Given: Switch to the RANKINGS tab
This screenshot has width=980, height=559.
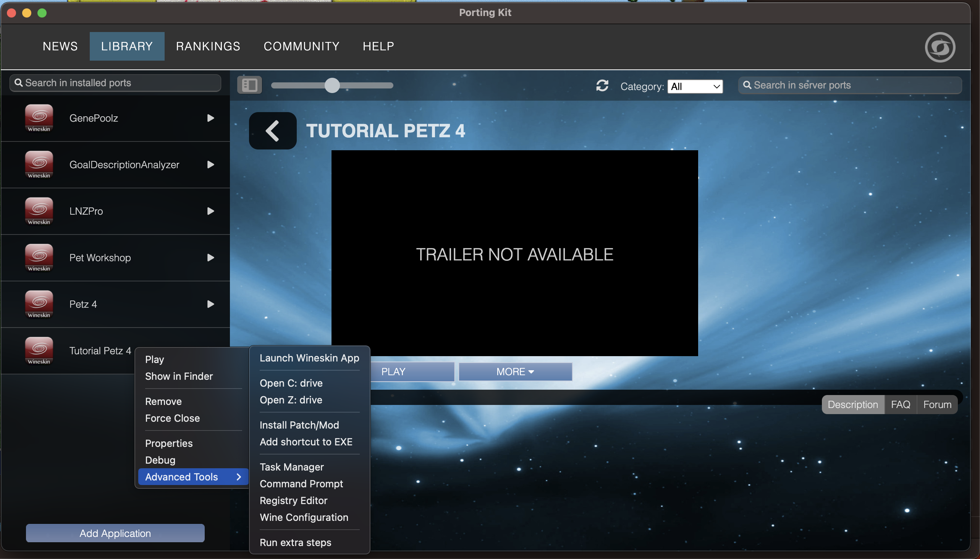Looking at the screenshot, I should tap(208, 46).
